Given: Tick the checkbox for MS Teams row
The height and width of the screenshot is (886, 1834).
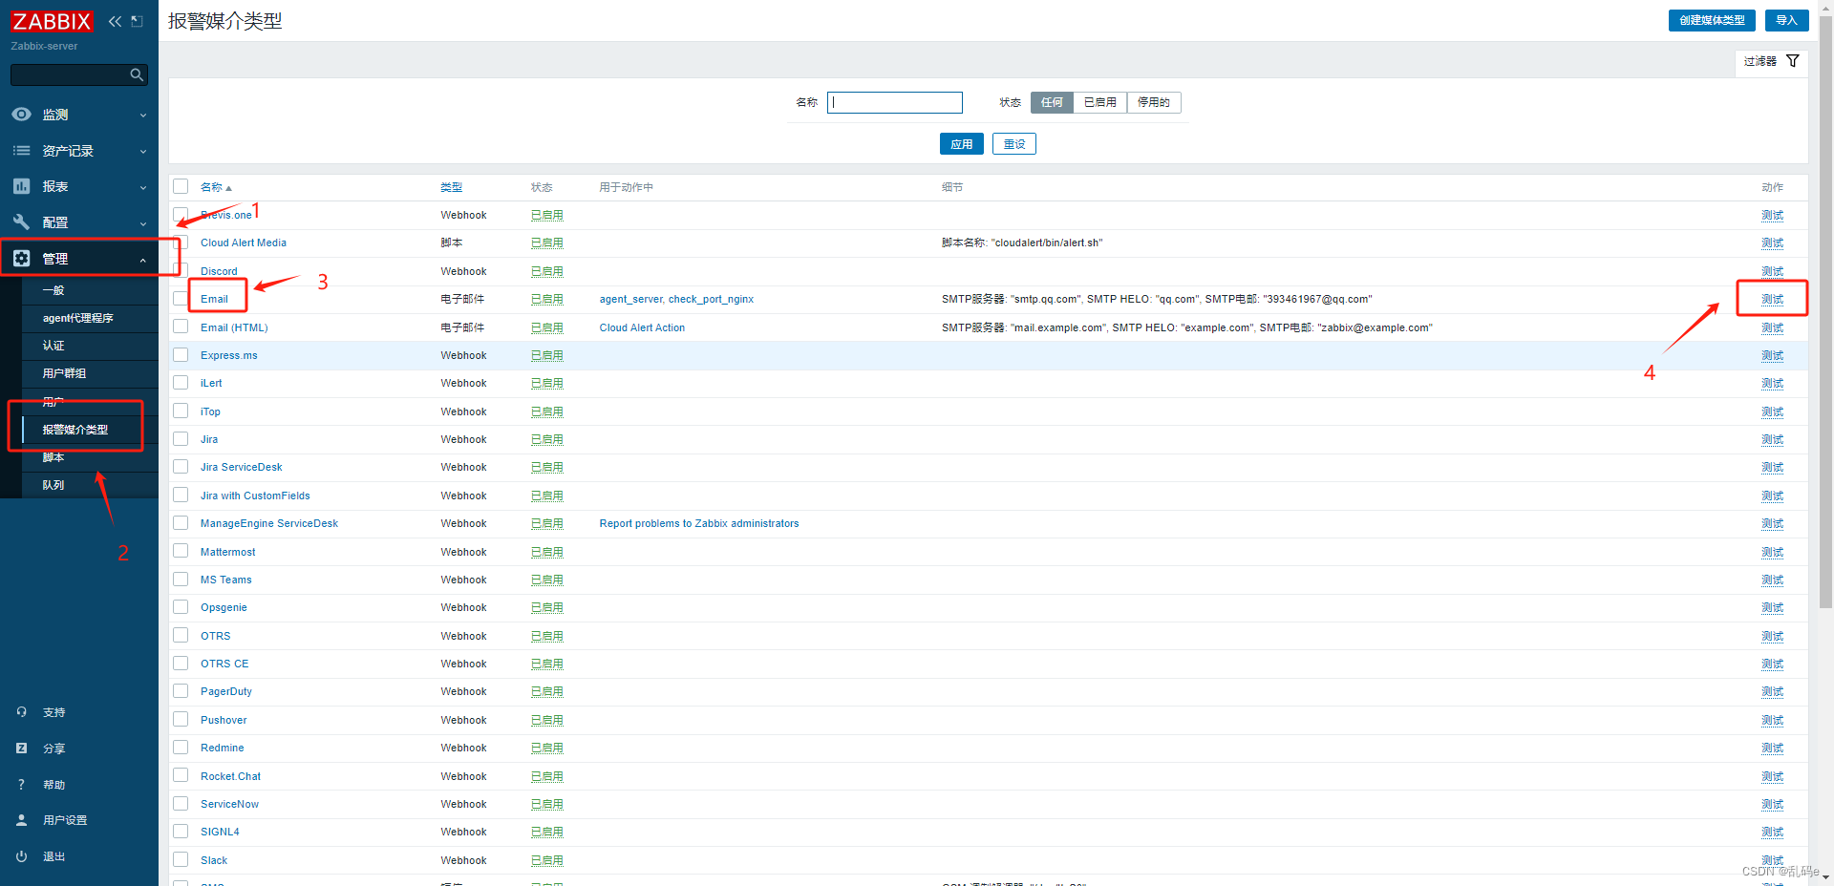Looking at the screenshot, I should 181,580.
